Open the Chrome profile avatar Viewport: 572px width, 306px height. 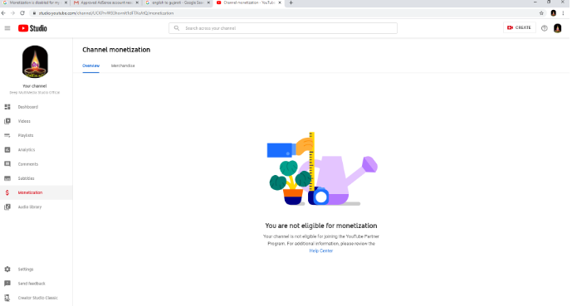(x=554, y=12)
